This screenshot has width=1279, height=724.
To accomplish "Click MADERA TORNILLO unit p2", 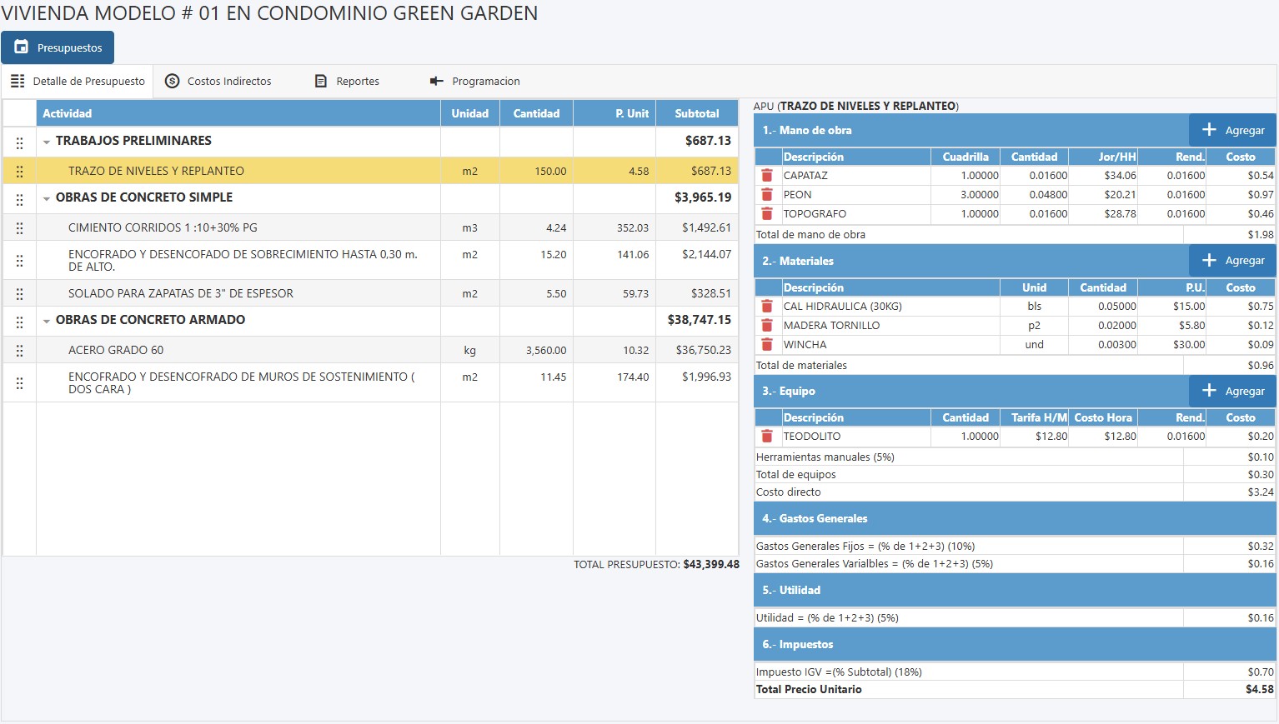I will click(x=1034, y=326).
